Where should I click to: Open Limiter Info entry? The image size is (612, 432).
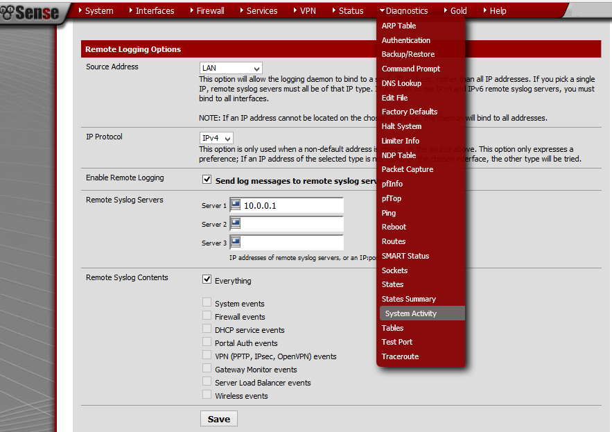click(x=400, y=141)
